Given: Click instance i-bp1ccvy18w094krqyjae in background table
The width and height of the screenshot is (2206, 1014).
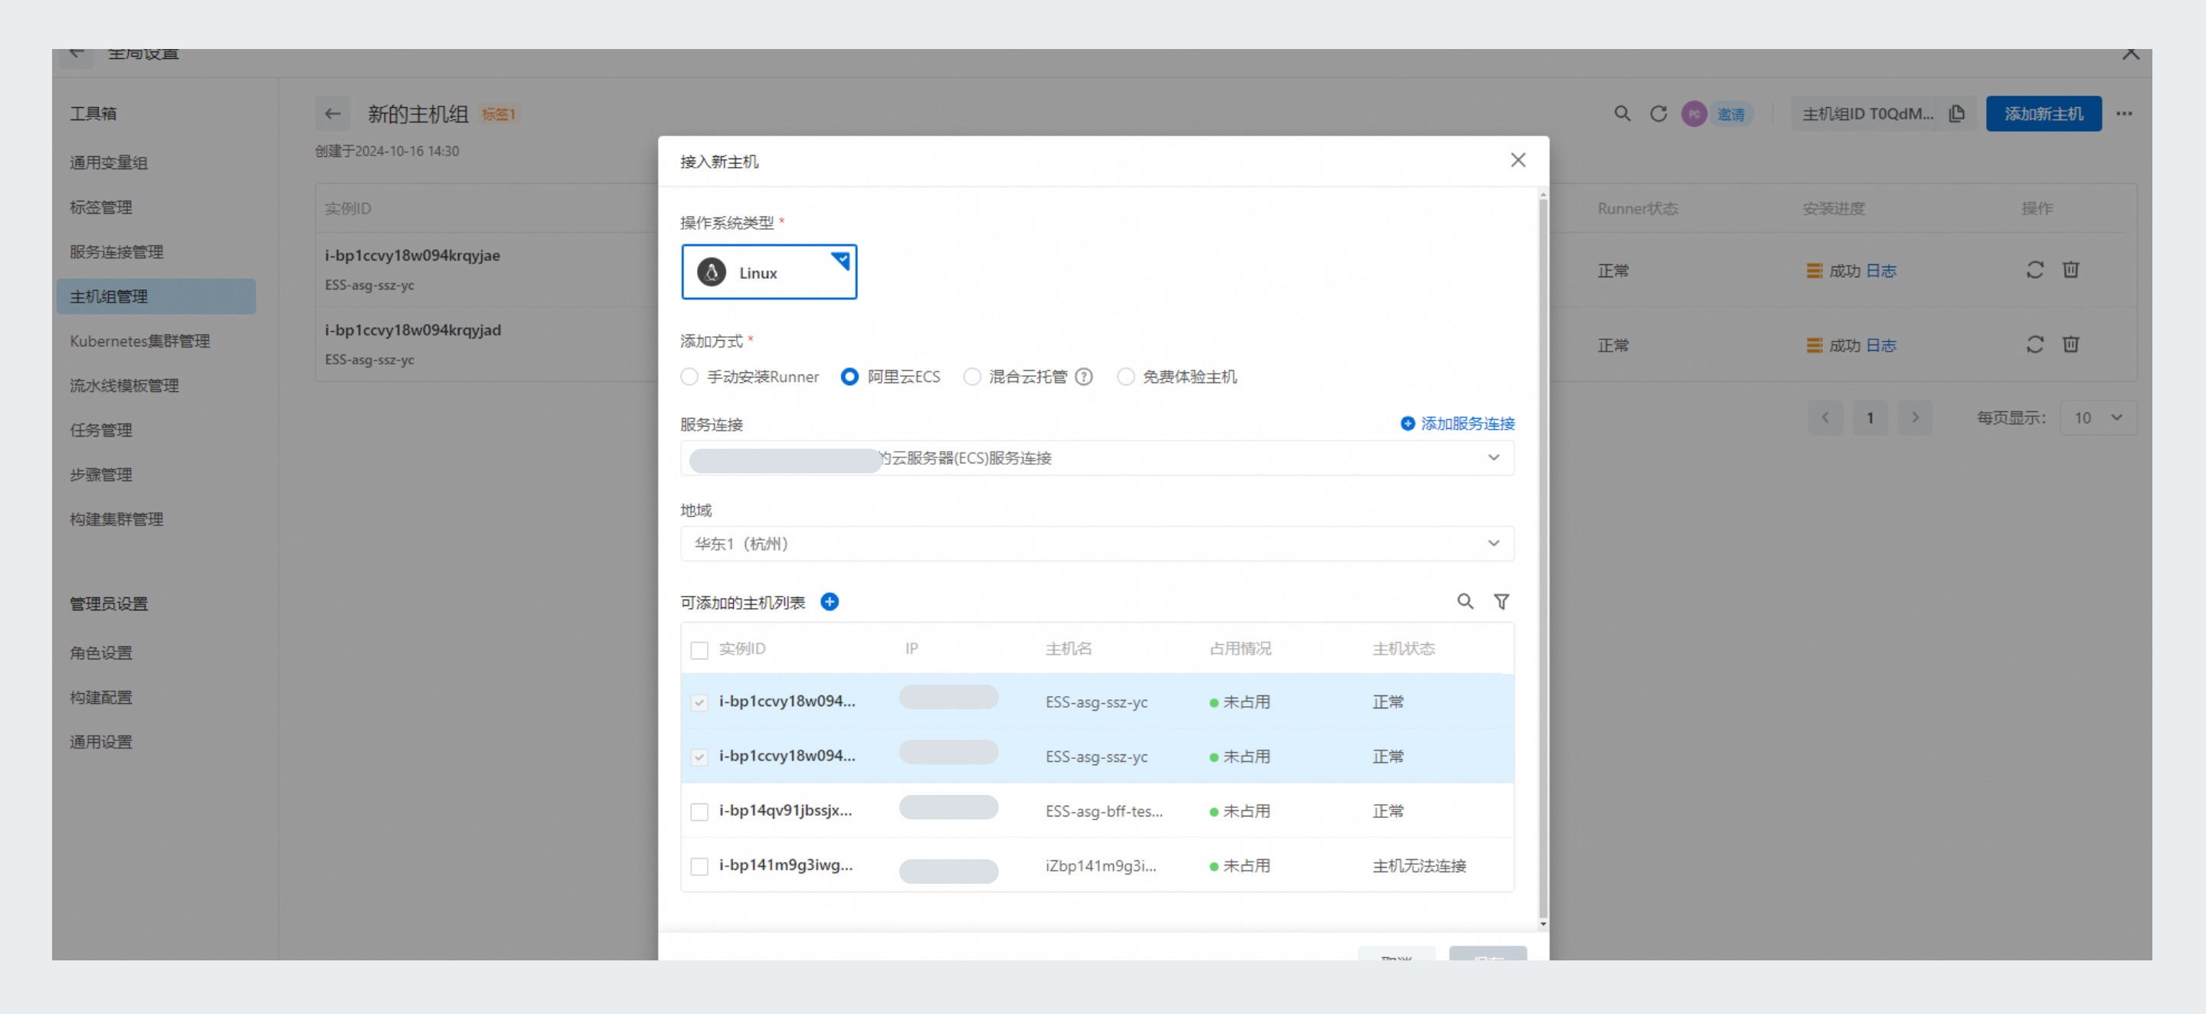Looking at the screenshot, I should pyautogui.click(x=412, y=255).
